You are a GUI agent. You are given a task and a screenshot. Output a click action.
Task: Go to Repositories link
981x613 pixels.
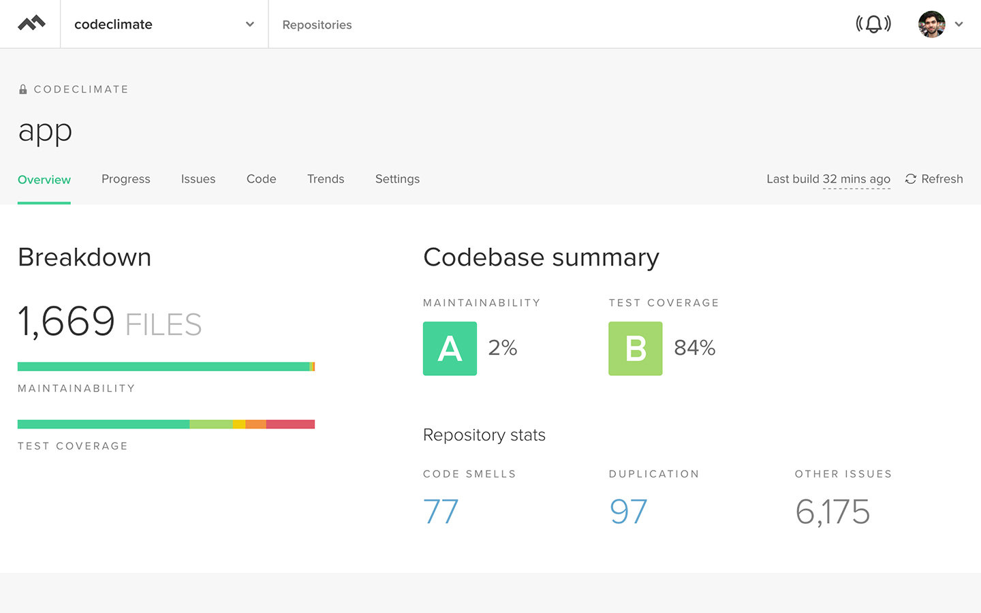pos(317,25)
